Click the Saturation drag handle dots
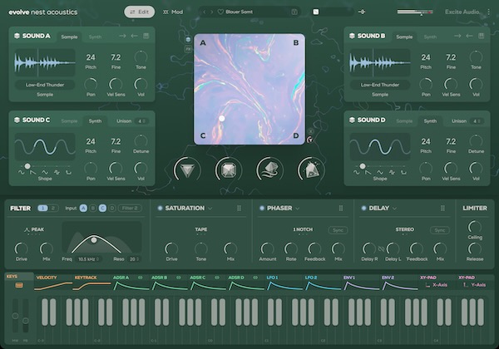 point(239,209)
